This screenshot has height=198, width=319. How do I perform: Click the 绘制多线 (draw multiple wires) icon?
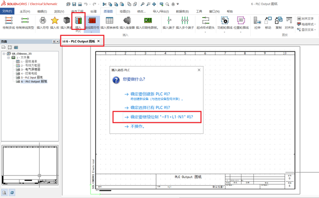point(9,20)
